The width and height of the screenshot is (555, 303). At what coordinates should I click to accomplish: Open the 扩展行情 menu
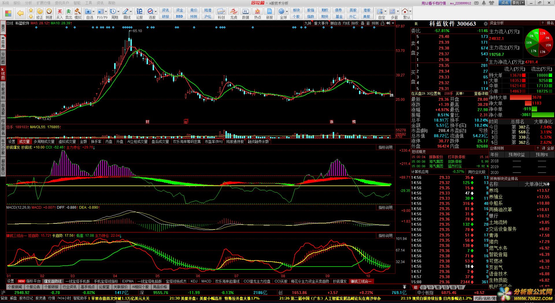tap(43, 3)
